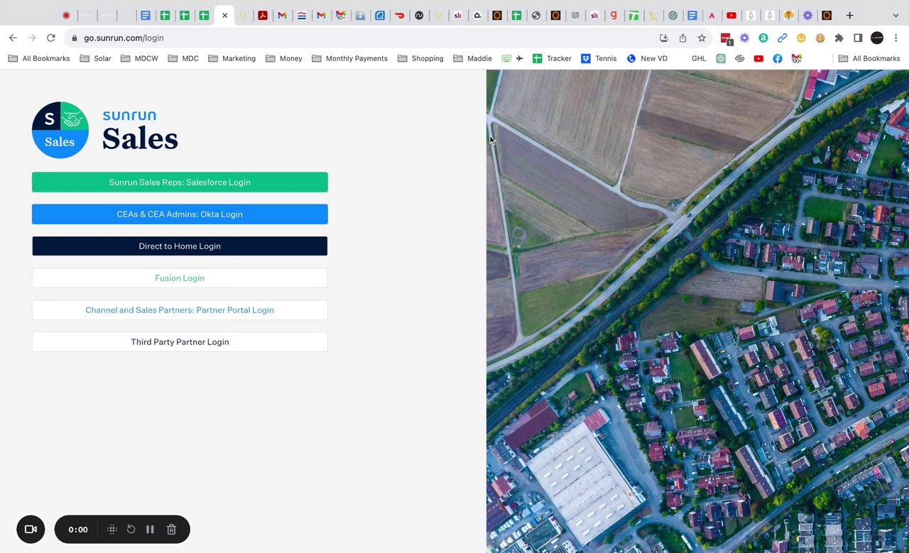909x553 pixels.
Task: Restart the screen recording
Action: (x=131, y=530)
